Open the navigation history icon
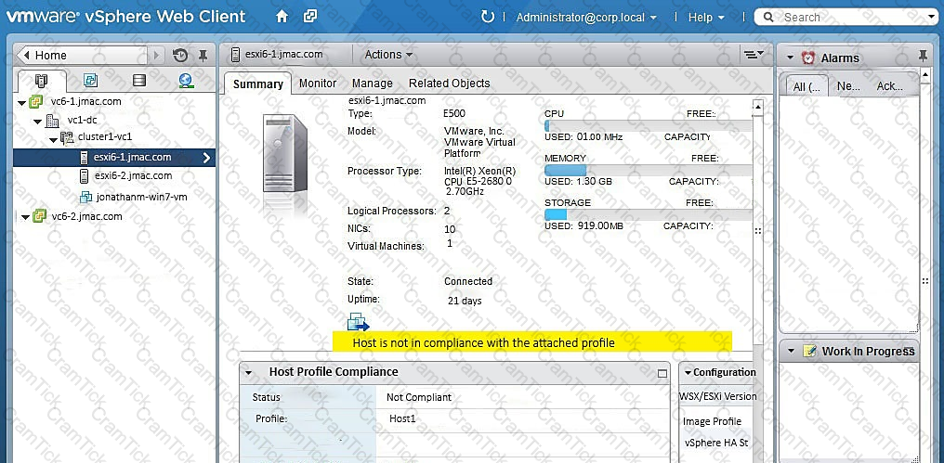This screenshot has width=944, height=463. pyautogui.click(x=180, y=56)
